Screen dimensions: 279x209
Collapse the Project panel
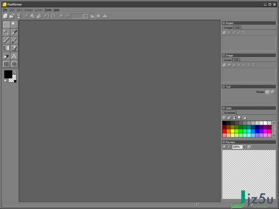tap(224, 23)
